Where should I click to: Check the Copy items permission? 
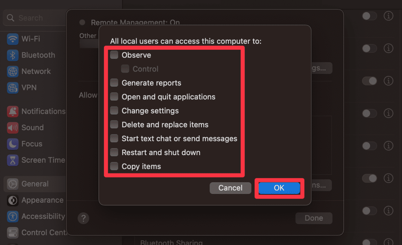[x=114, y=166]
